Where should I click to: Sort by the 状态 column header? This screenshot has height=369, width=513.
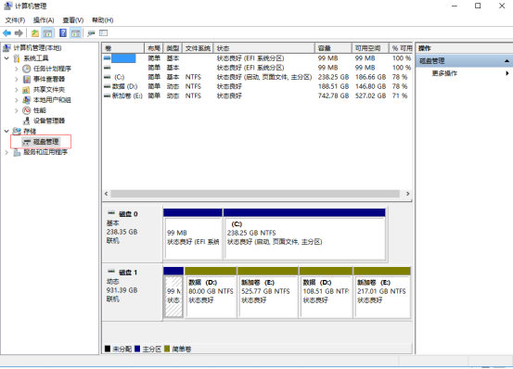[x=264, y=48]
